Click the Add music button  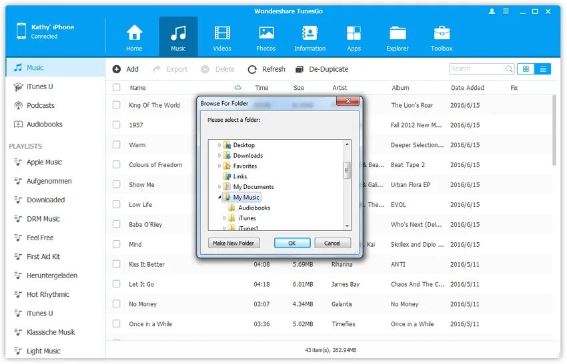point(125,69)
